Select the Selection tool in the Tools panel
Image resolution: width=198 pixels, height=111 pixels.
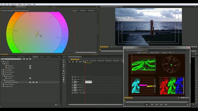point(64,58)
